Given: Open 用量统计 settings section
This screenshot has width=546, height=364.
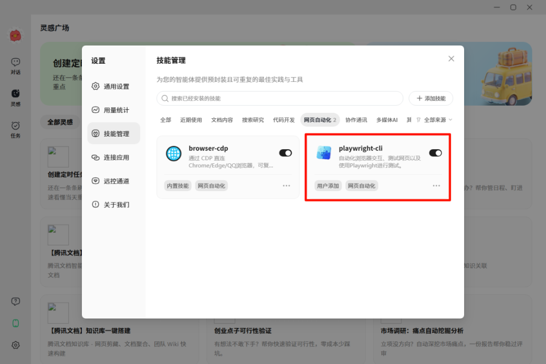Looking at the screenshot, I should pyautogui.click(x=114, y=110).
